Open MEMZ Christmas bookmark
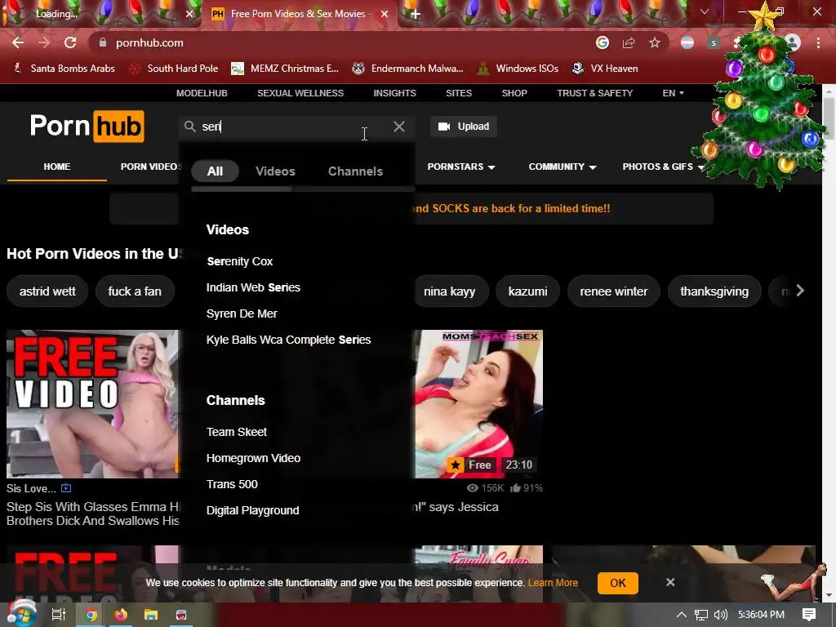The image size is (836, 627). click(x=285, y=69)
